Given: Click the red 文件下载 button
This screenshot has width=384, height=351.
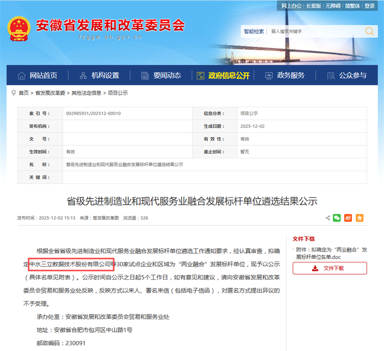Looking at the screenshot, I should [x=329, y=268].
